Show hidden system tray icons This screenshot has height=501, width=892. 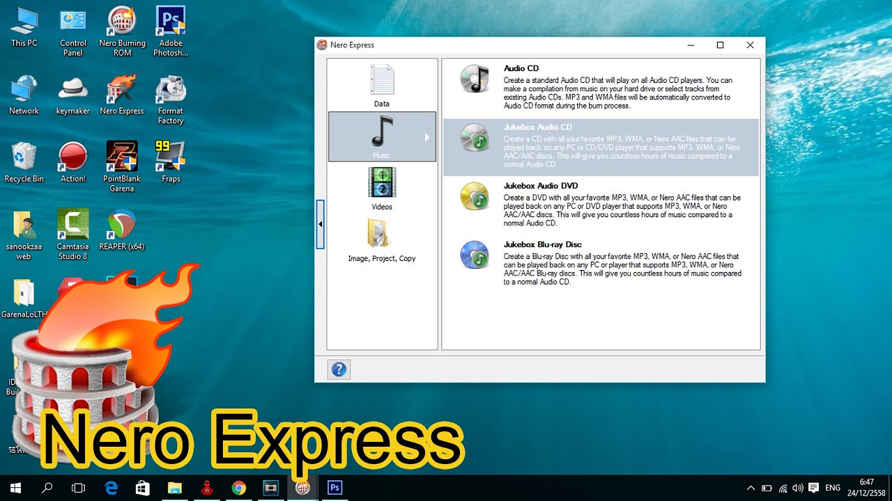click(751, 488)
